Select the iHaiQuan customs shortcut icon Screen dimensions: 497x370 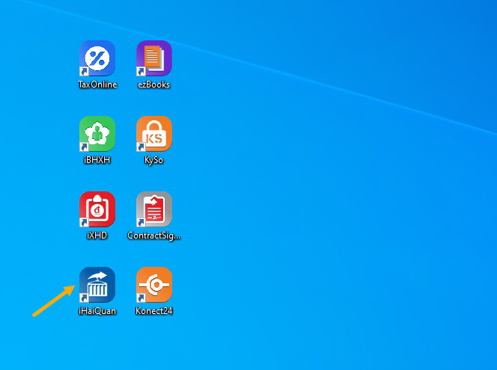point(97,285)
